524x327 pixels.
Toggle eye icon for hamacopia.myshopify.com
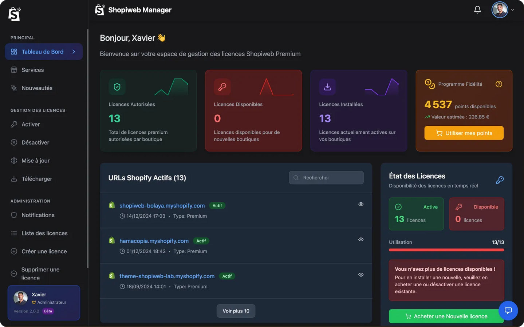coord(361,239)
